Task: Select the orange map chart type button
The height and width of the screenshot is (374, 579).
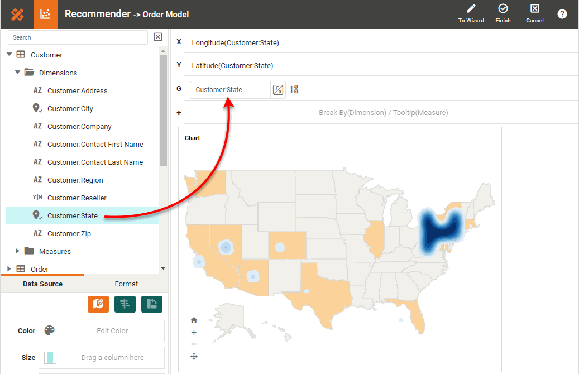Action: point(98,304)
